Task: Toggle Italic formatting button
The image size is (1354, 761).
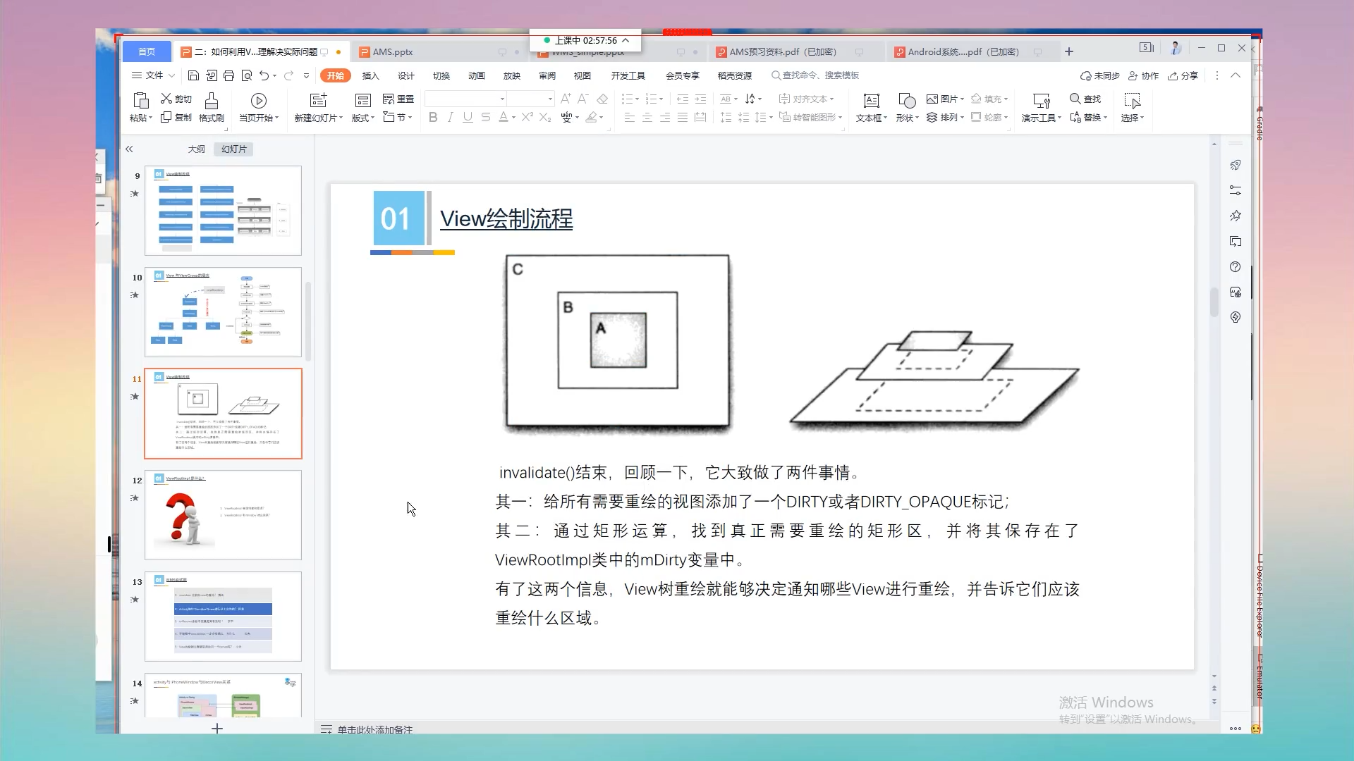Action: point(450,118)
